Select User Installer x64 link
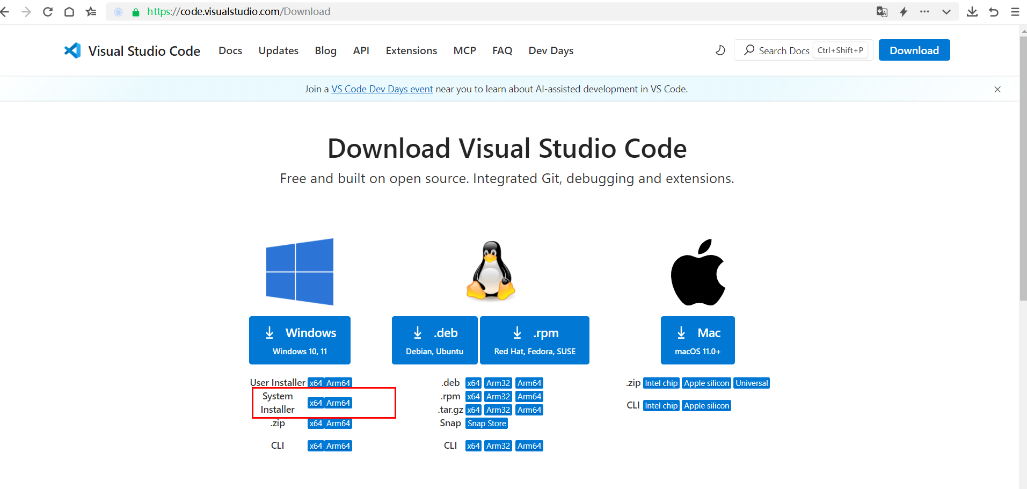 pos(316,383)
